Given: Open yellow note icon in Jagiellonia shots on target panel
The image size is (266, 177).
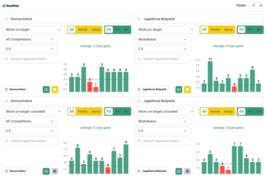Looking at the screenshot, I should coord(187,90).
